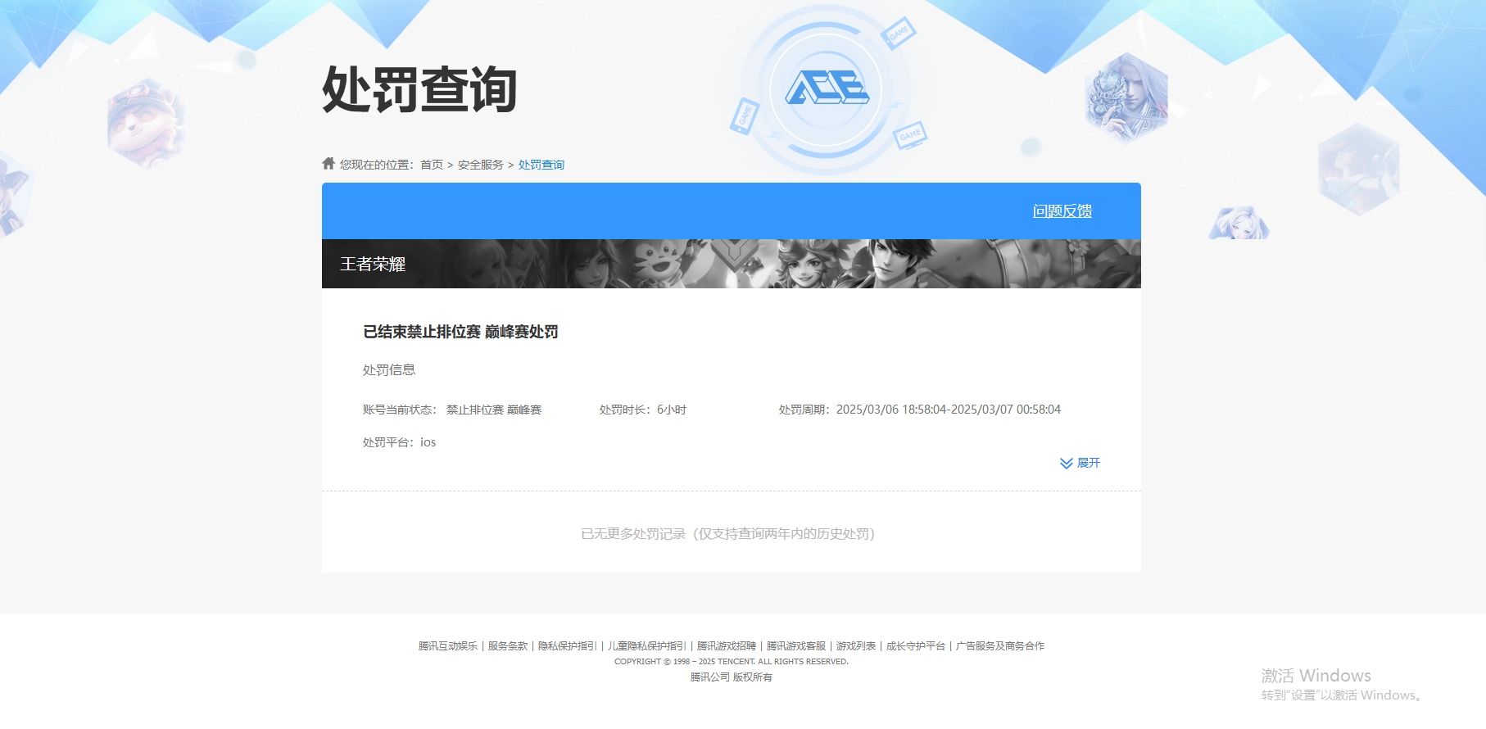The height and width of the screenshot is (729, 1486).
Task: Open 服务条款 footer link
Action: pyautogui.click(x=508, y=646)
